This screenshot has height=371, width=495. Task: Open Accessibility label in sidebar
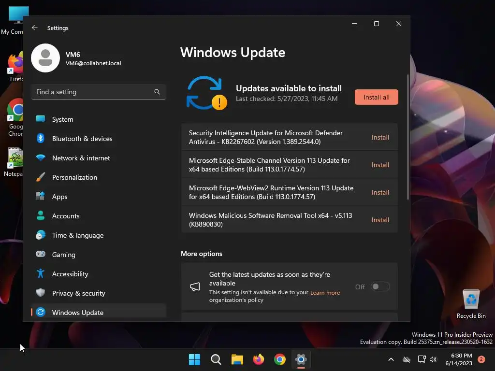coord(70,274)
